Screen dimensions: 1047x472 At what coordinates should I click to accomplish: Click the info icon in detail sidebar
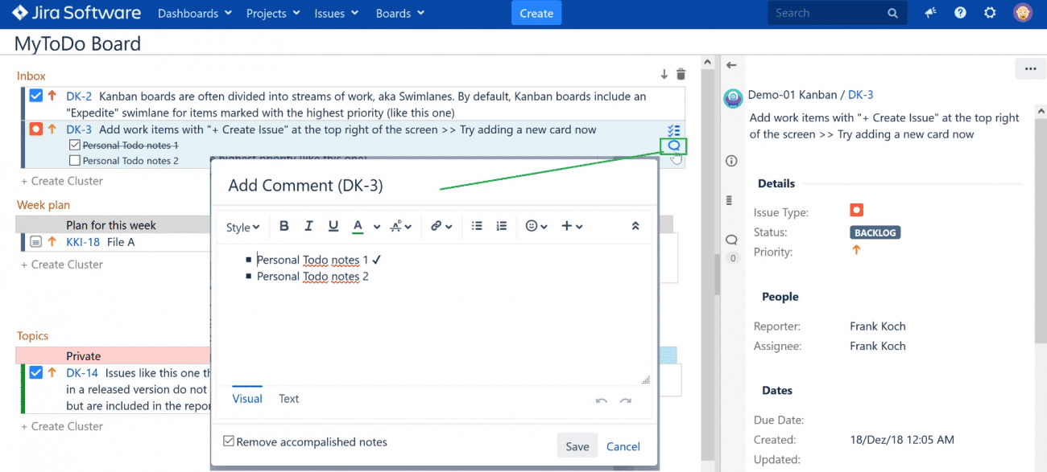click(731, 161)
